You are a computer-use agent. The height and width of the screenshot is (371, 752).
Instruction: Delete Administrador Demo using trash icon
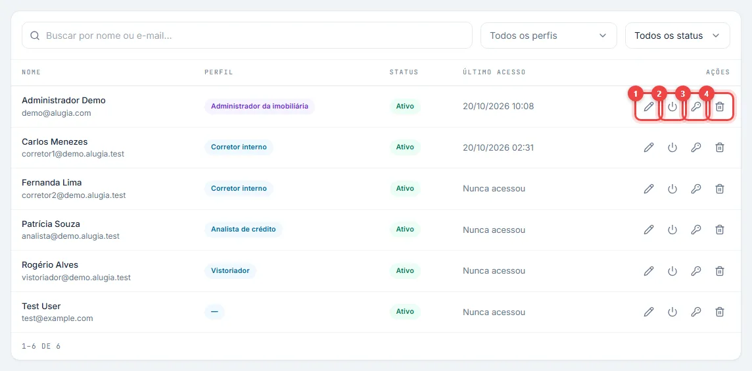click(719, 107)
